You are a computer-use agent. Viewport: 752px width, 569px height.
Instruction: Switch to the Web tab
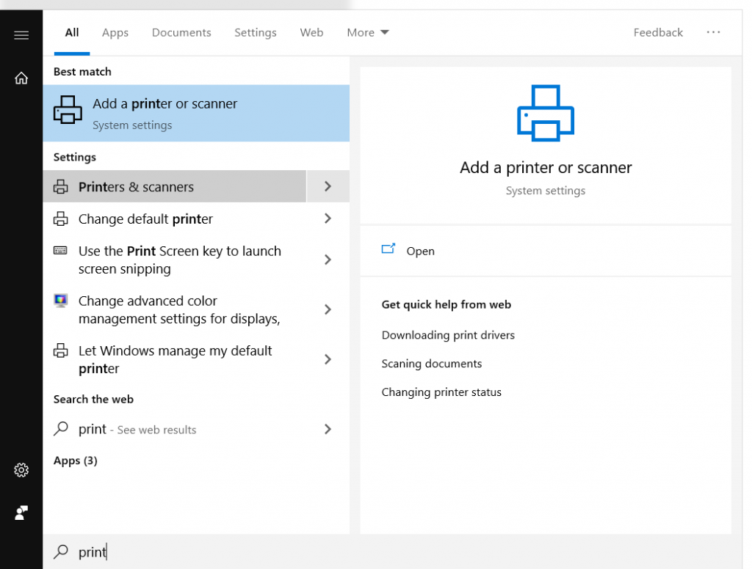click(x=311, y=32)
